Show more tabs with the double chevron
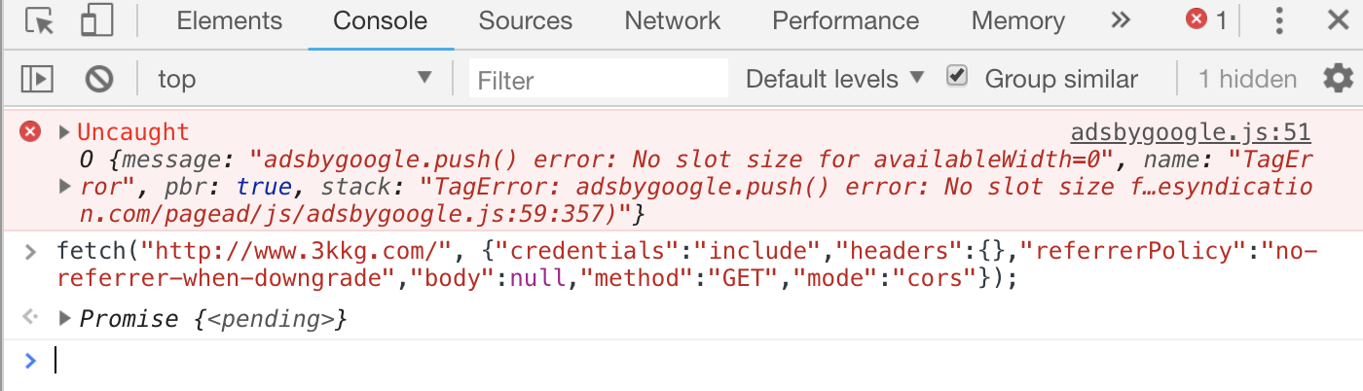1363x391 pixels. 1121,20
